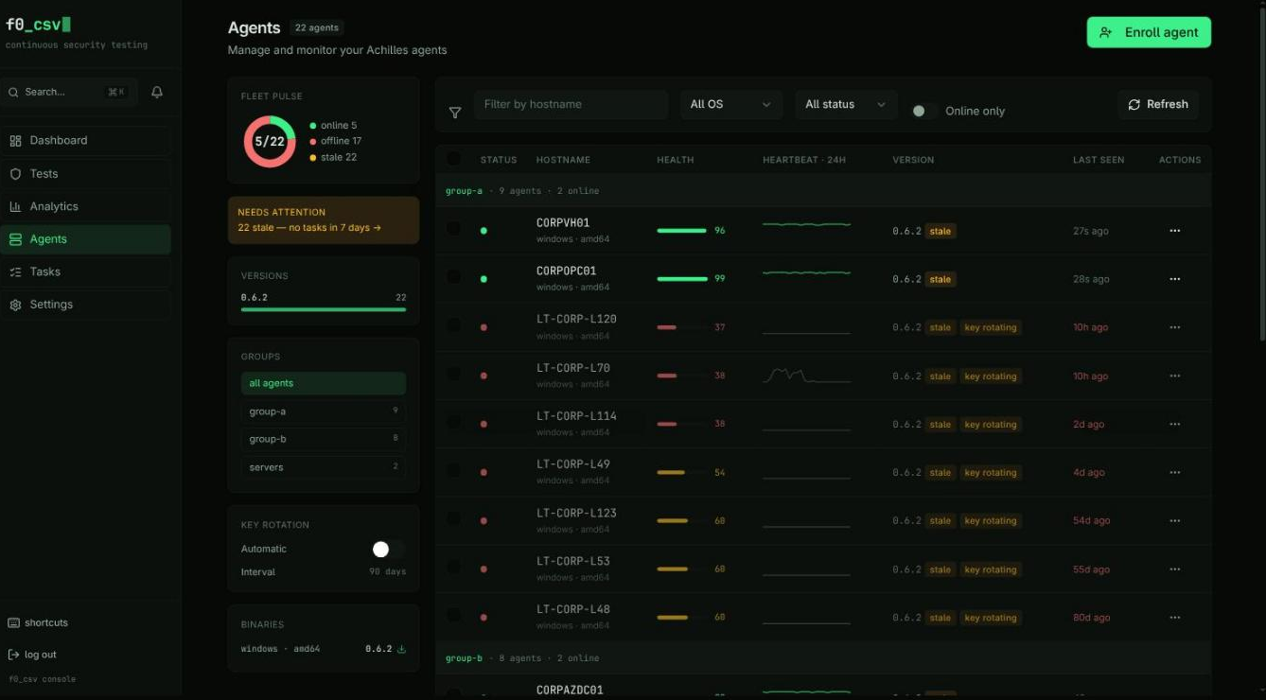Open actions menu for LT-CORP-L48
The height and width of the screenshot is (700, 1266).
click(1175, 618)
